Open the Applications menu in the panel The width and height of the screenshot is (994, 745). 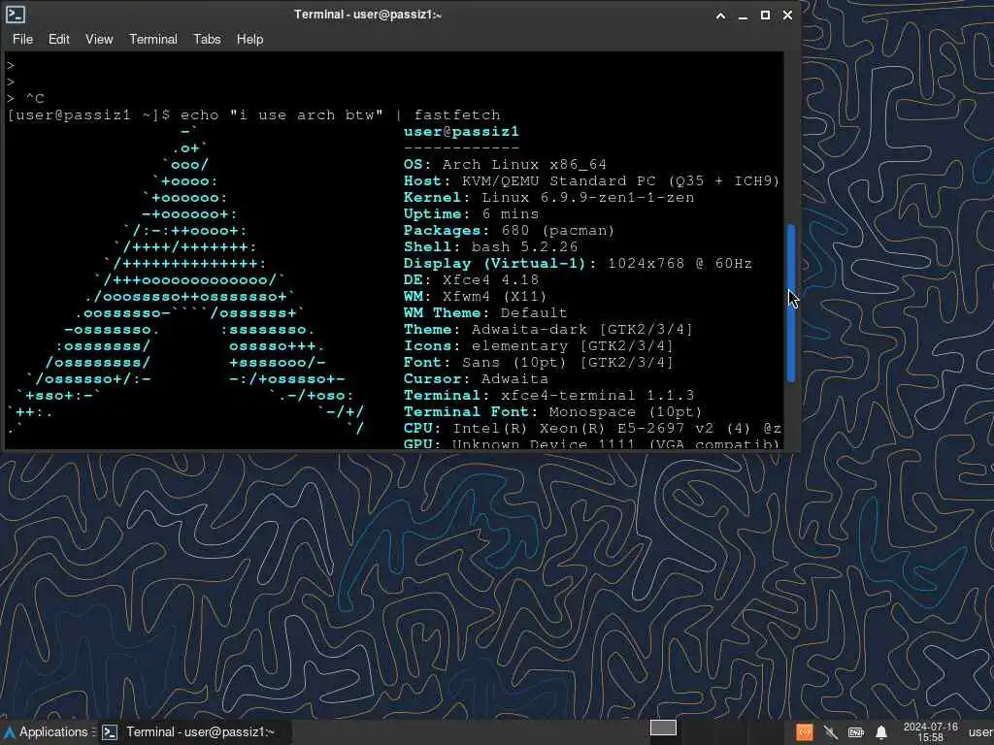[x=48, y=732]
